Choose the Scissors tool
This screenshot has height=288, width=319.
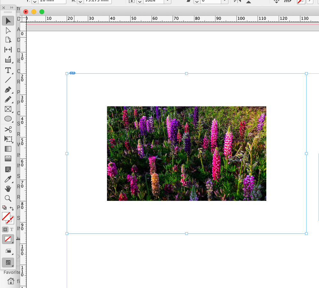coord(8,129)
